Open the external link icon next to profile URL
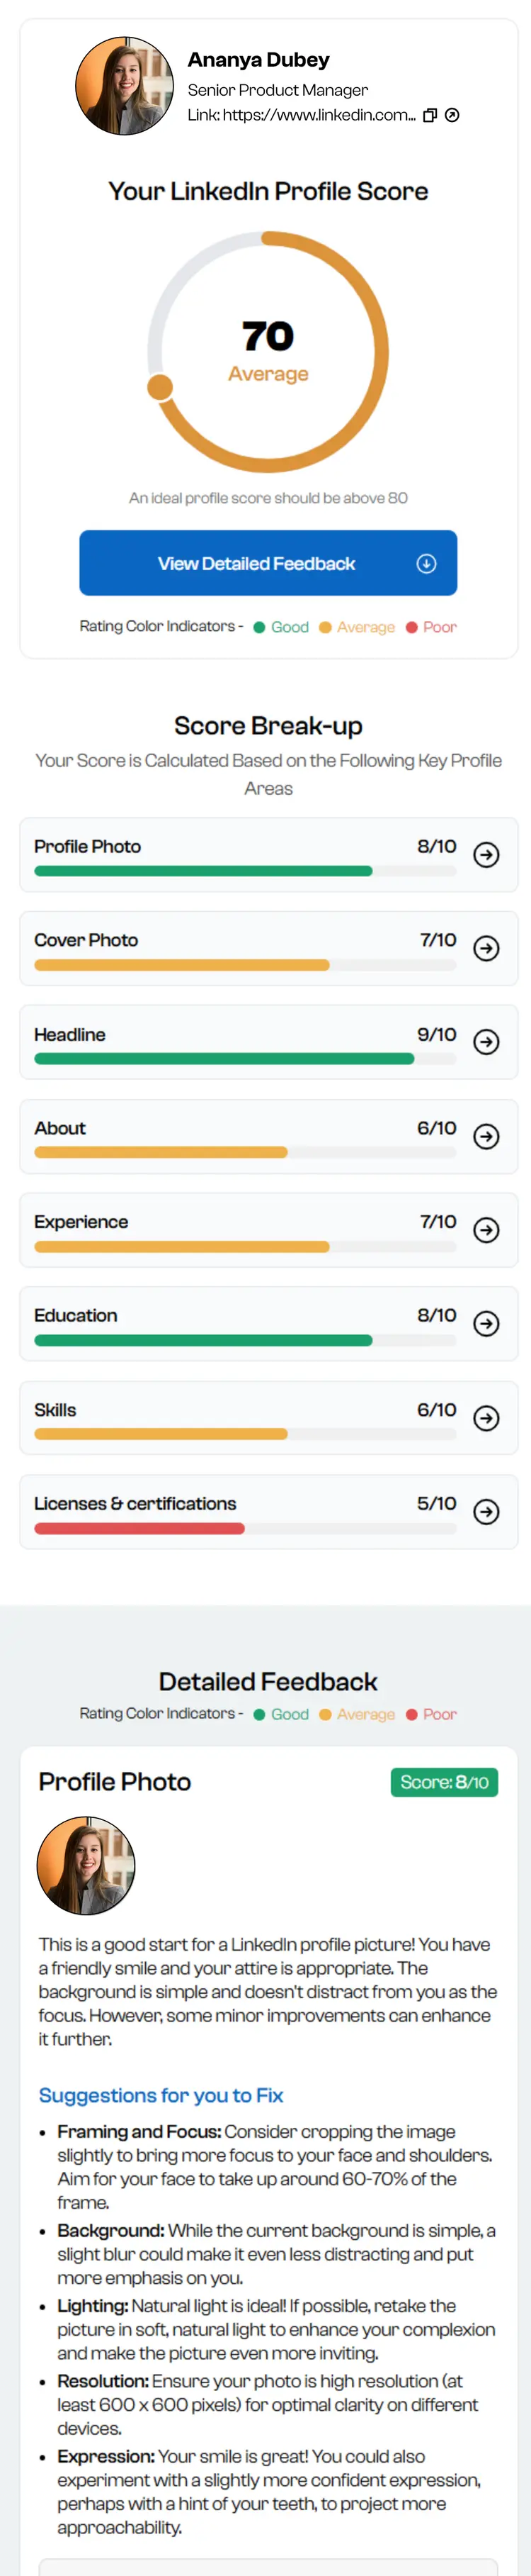Image resolution: width=531 pixels, height=2576 pixels. [454, 115]
